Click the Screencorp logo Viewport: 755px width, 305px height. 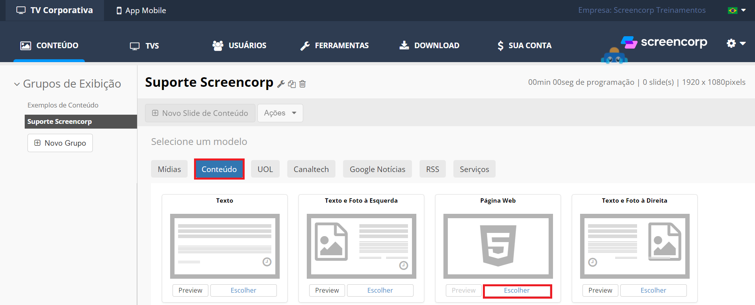click(664, 42)
